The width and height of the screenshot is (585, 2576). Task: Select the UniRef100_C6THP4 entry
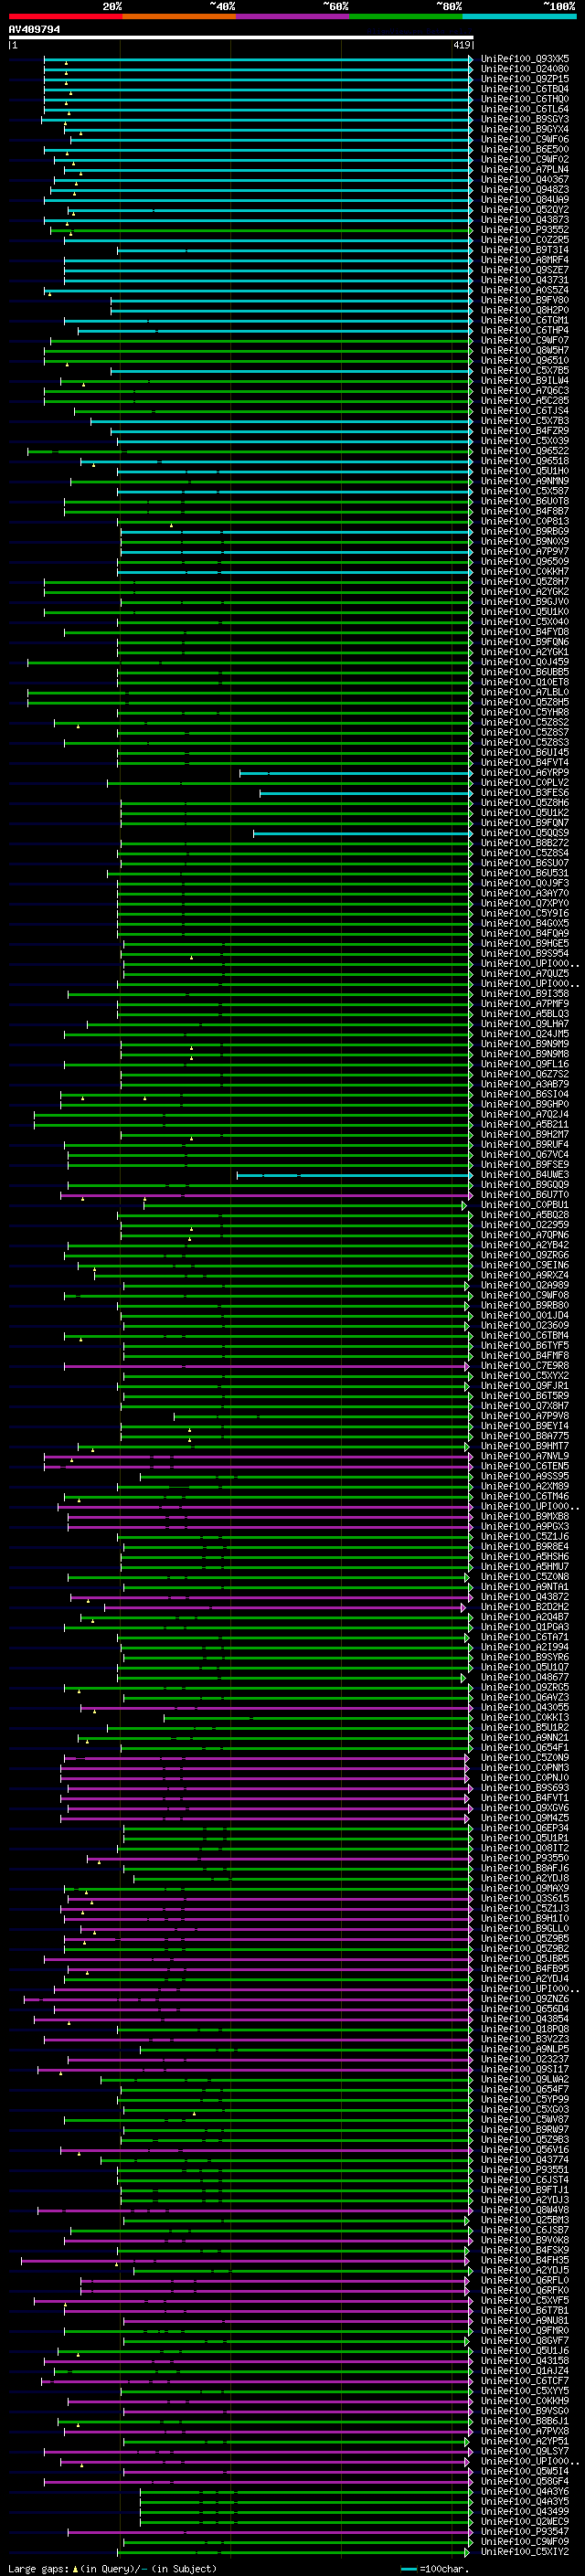coord(525,330)
